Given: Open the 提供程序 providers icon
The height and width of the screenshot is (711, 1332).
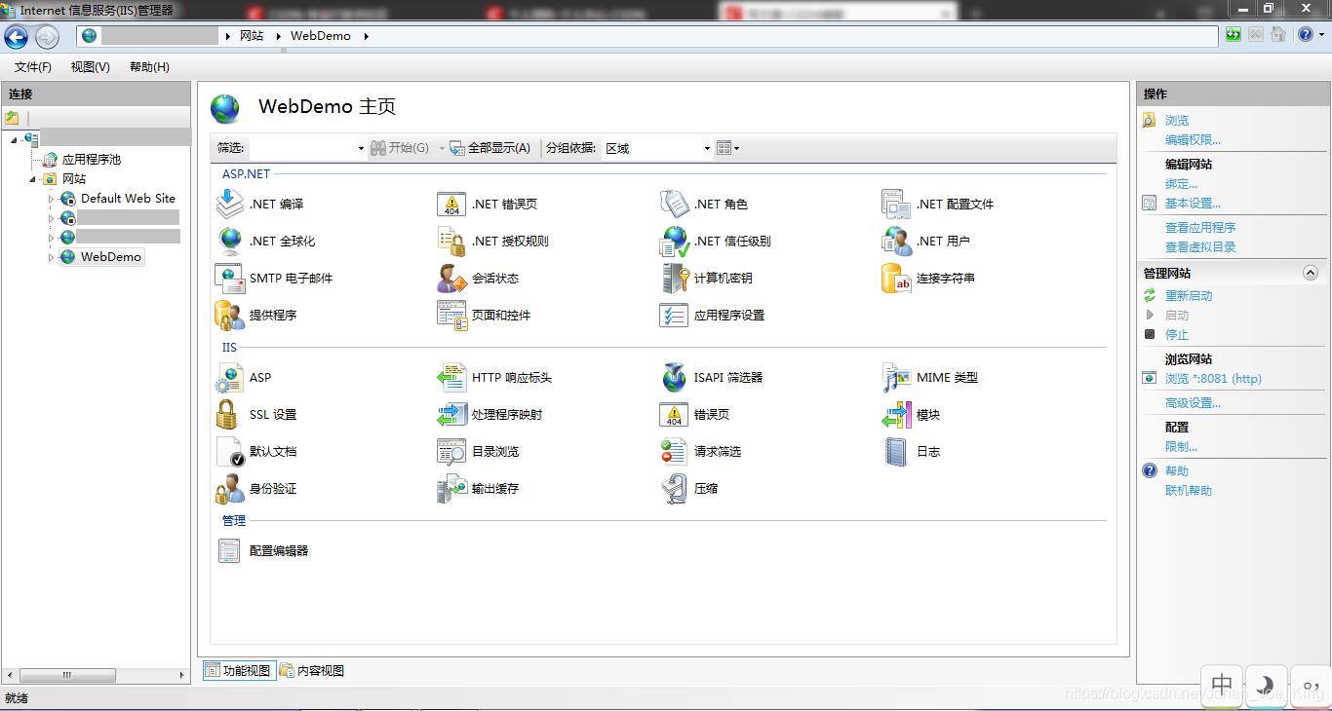Looking at the screenshot, I should 229,315.
